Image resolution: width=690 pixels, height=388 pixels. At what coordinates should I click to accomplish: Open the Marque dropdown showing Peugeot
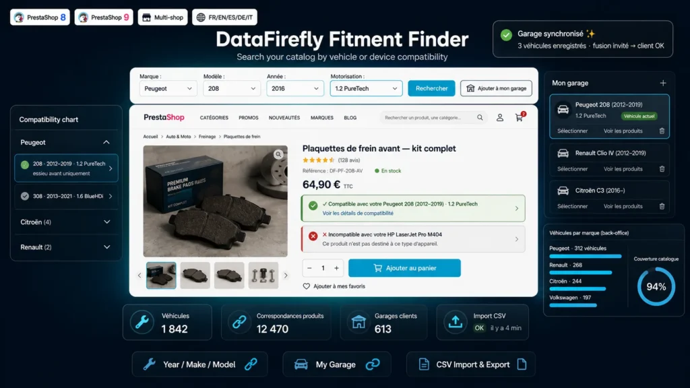[x=168, y=88]
